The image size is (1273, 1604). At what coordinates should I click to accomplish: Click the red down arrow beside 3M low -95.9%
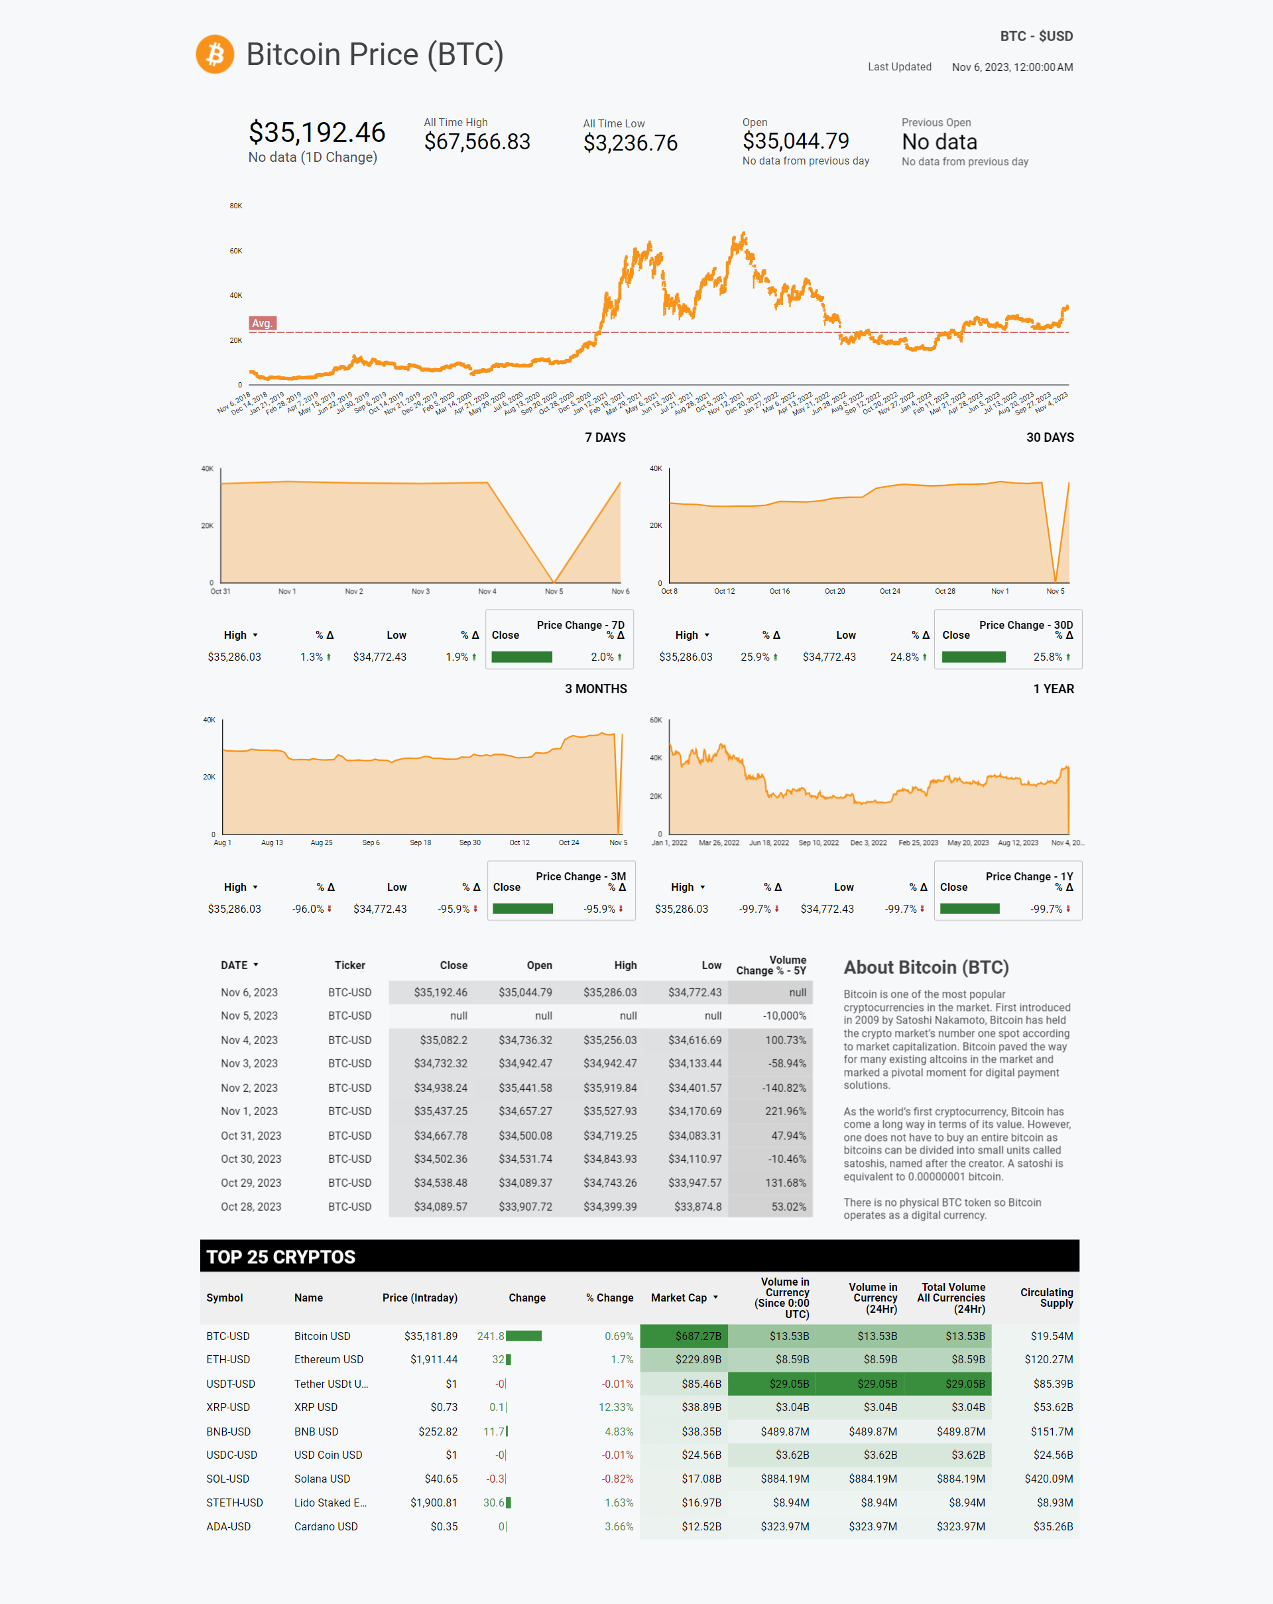[476, 908]
